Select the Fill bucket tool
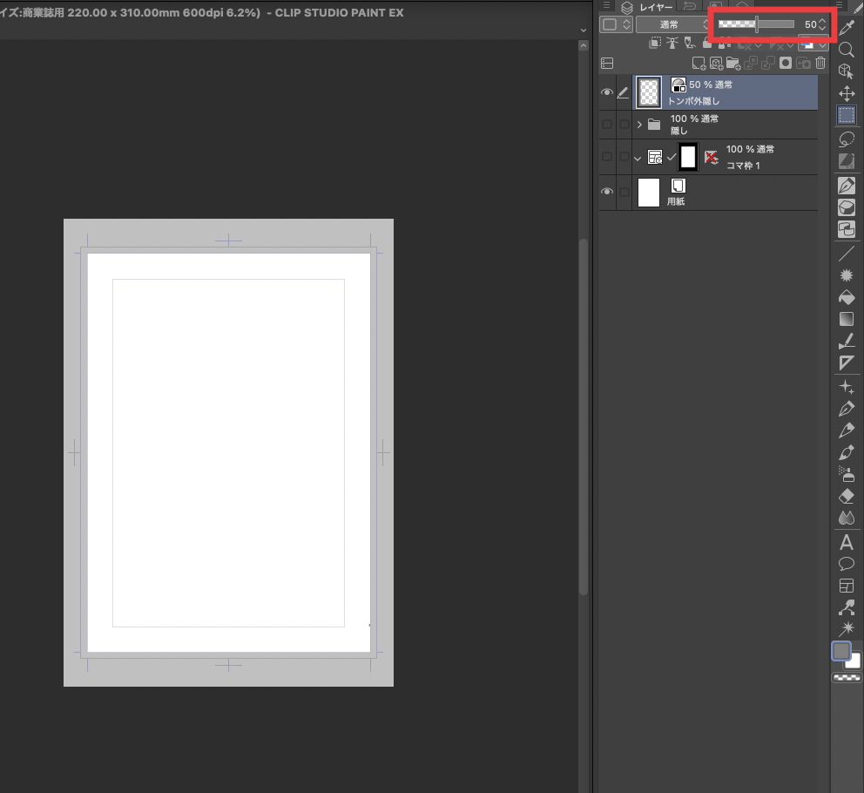This screenshot has width=864, height=793. coord(846,297)
